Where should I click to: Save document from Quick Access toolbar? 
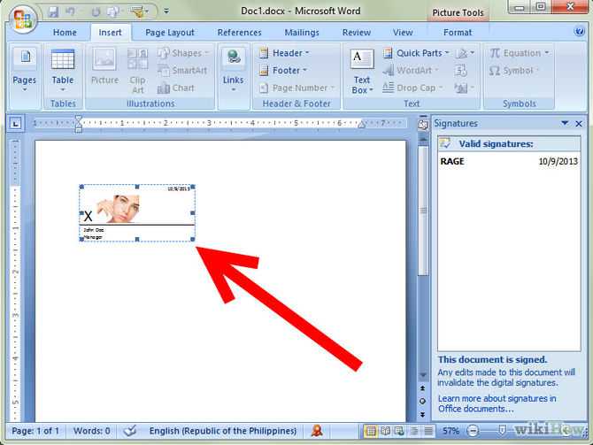pyautogui.click(x=54, y=12)
